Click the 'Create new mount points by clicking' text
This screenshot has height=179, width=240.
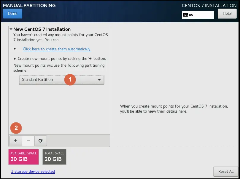point(62,59)
